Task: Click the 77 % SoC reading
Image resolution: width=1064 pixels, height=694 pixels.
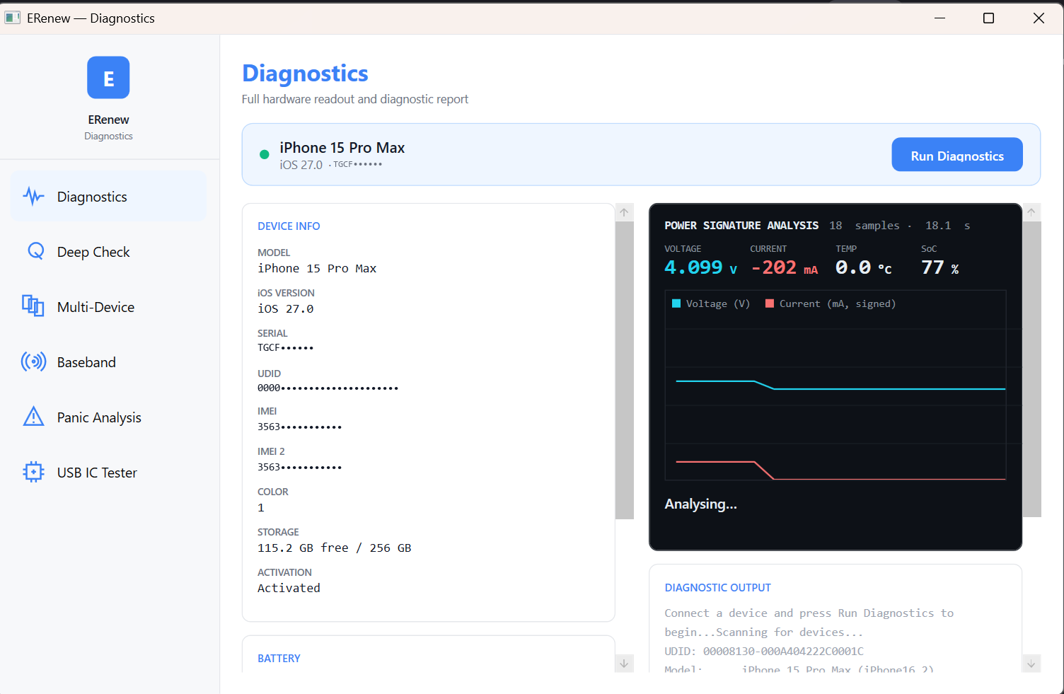Action: [x=939, y=267]
